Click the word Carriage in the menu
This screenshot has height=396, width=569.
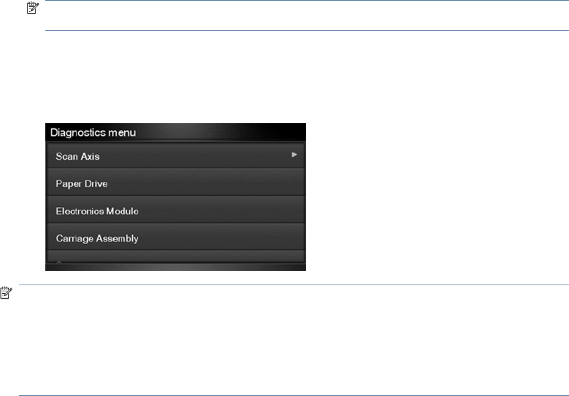coord(75,239)
